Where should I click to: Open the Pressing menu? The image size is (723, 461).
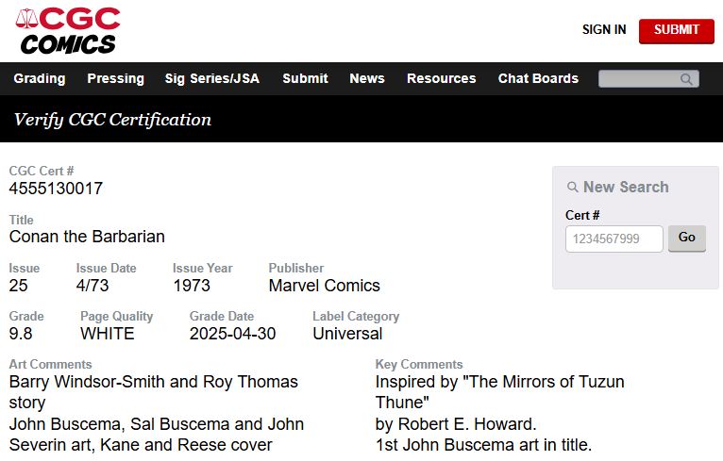115,78
